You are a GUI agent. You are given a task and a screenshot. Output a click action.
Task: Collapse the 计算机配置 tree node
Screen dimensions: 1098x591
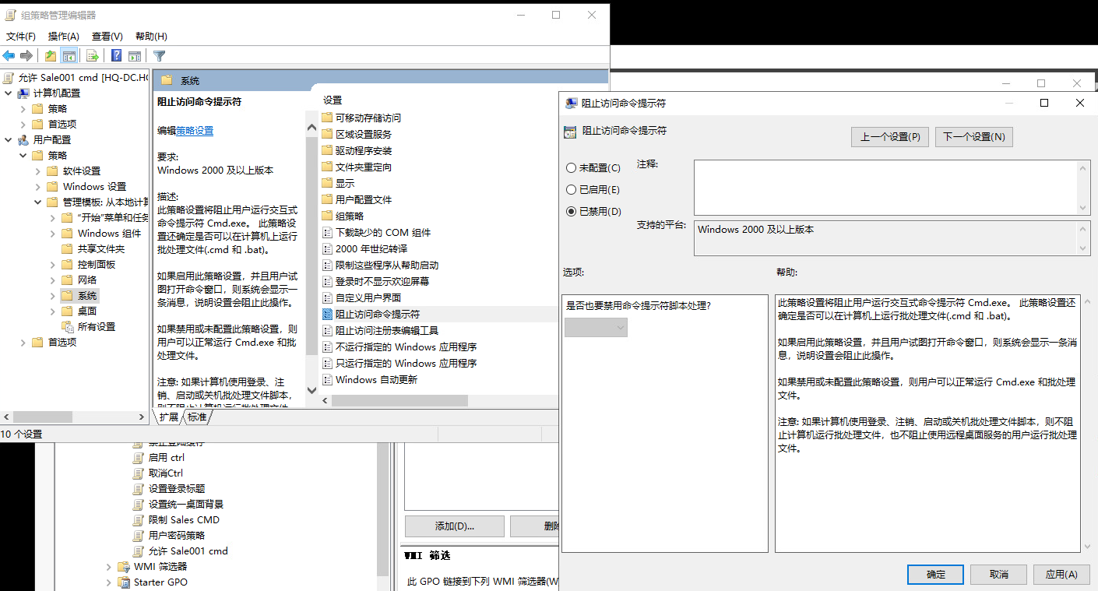(x=8, y=93)
